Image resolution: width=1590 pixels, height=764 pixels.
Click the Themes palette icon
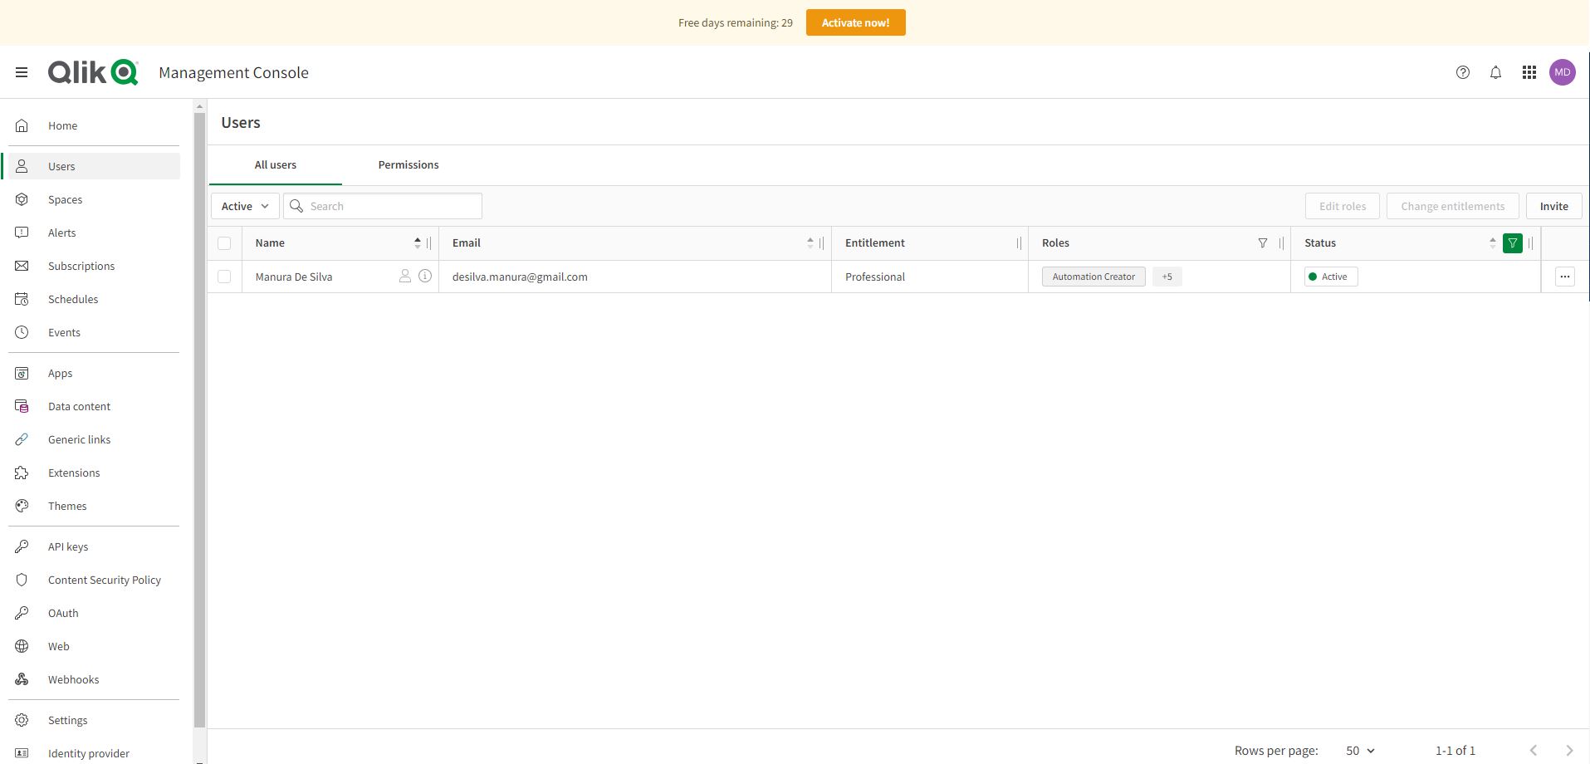[x=22, y=506]
